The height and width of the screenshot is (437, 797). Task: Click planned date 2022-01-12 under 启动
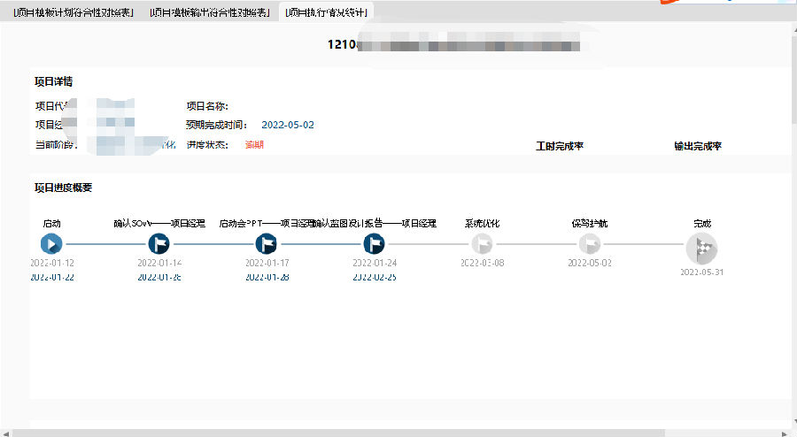(52, 263)
